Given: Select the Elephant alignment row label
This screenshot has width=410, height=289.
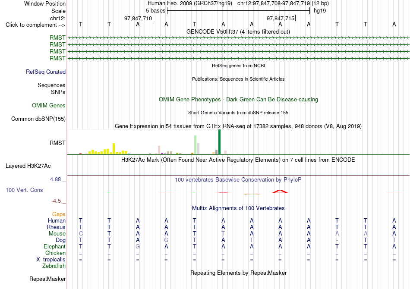Looking at the screenshot, I should (x=54, y=247).
